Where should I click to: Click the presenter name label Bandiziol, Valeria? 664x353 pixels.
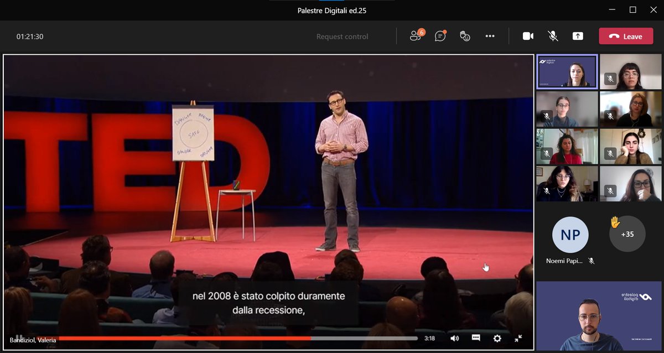(x=33, y=340)
